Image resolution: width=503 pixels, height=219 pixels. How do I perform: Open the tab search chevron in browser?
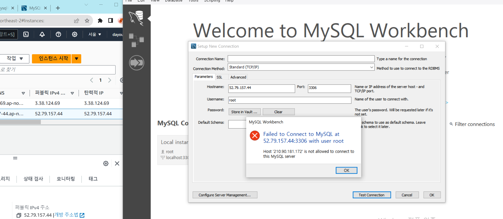tap(86, 5)
